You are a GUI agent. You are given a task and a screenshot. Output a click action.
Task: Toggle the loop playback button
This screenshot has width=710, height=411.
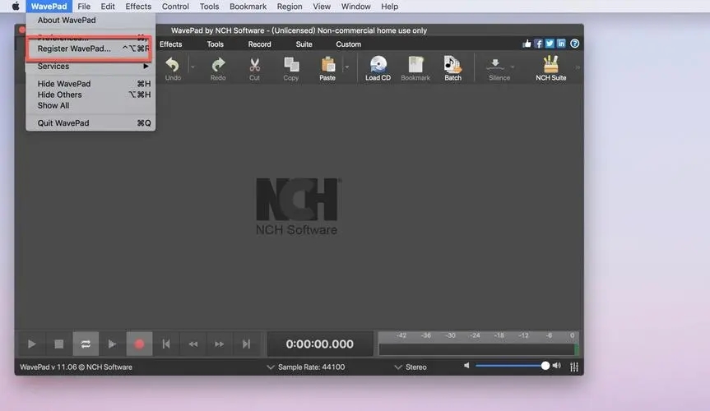86,344
